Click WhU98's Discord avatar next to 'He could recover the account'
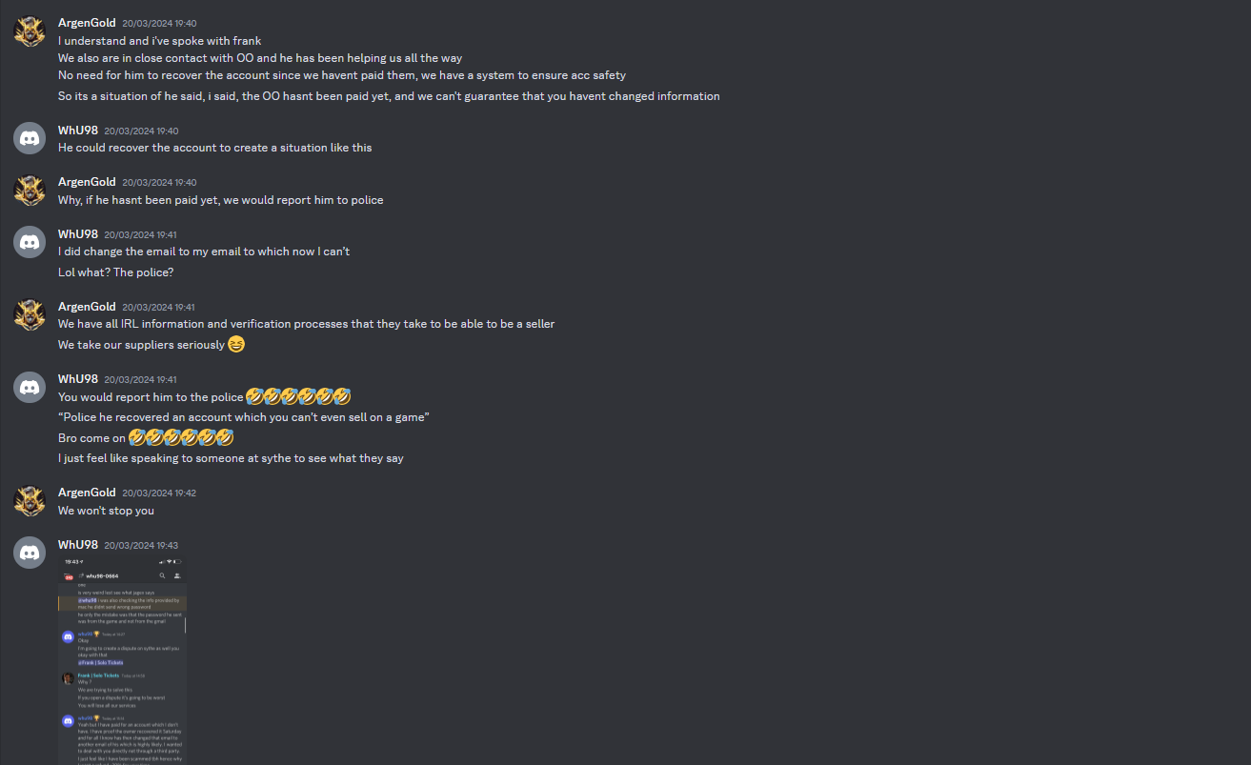Viewport: 1251px width, 765px height. point(30,138)
